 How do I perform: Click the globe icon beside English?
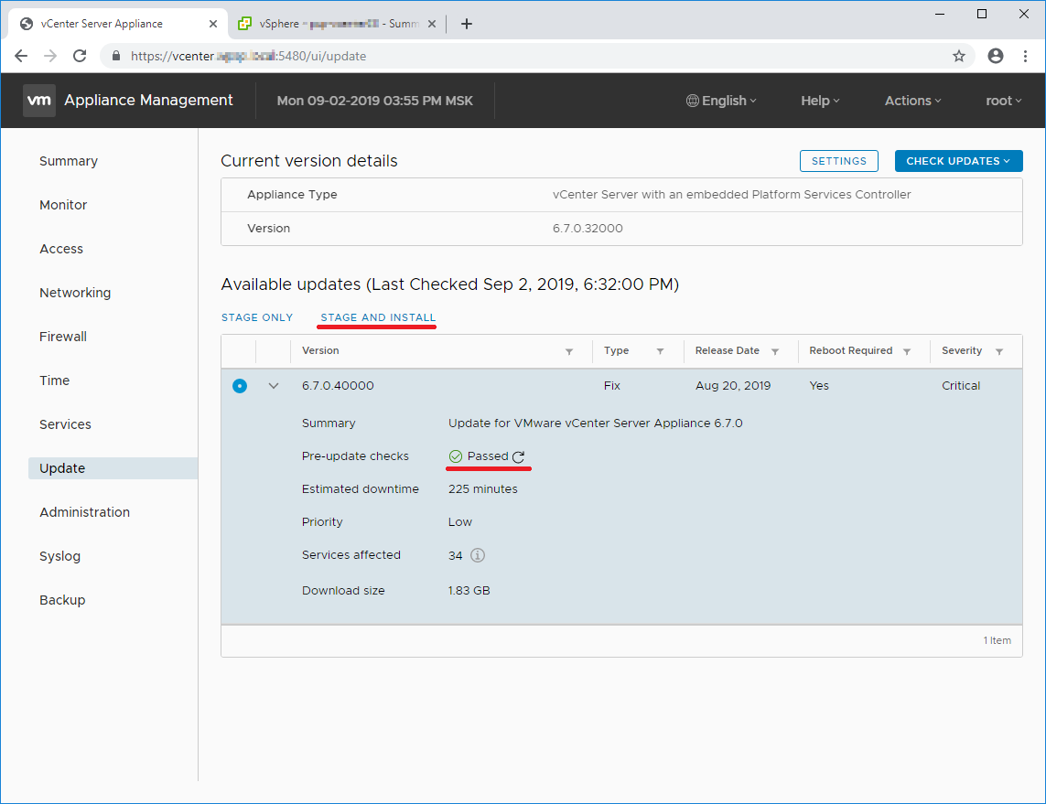tap(693, 101)
